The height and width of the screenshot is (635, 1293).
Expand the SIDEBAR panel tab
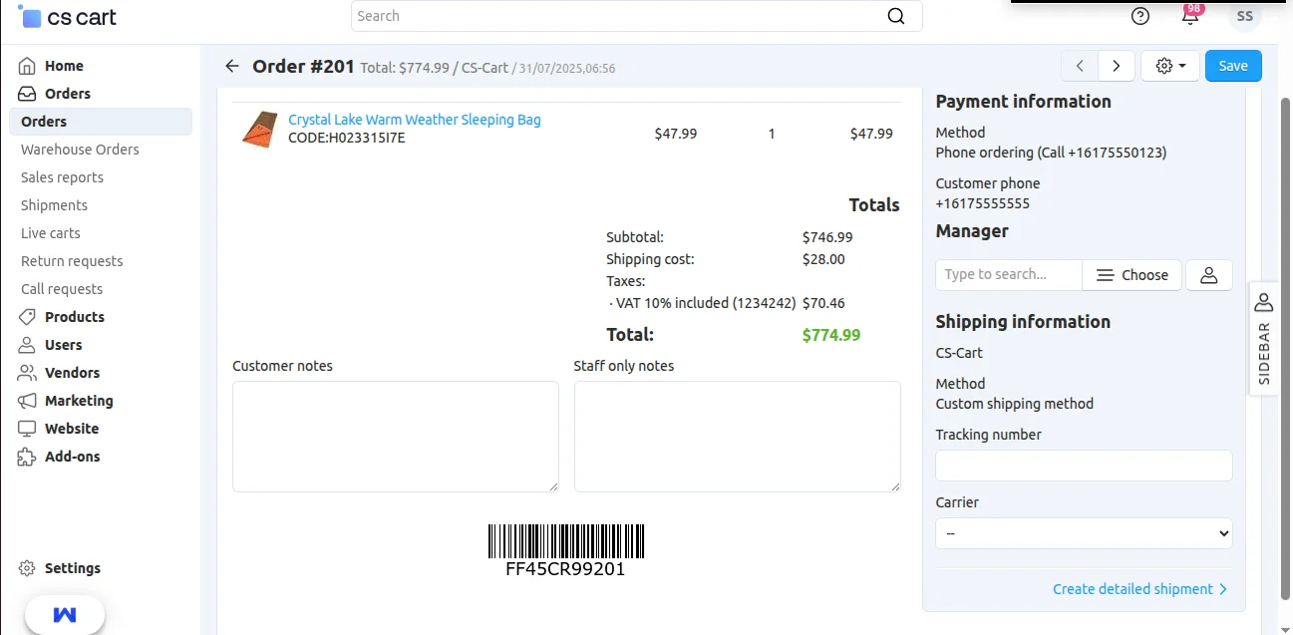[x=1264, y=339]
